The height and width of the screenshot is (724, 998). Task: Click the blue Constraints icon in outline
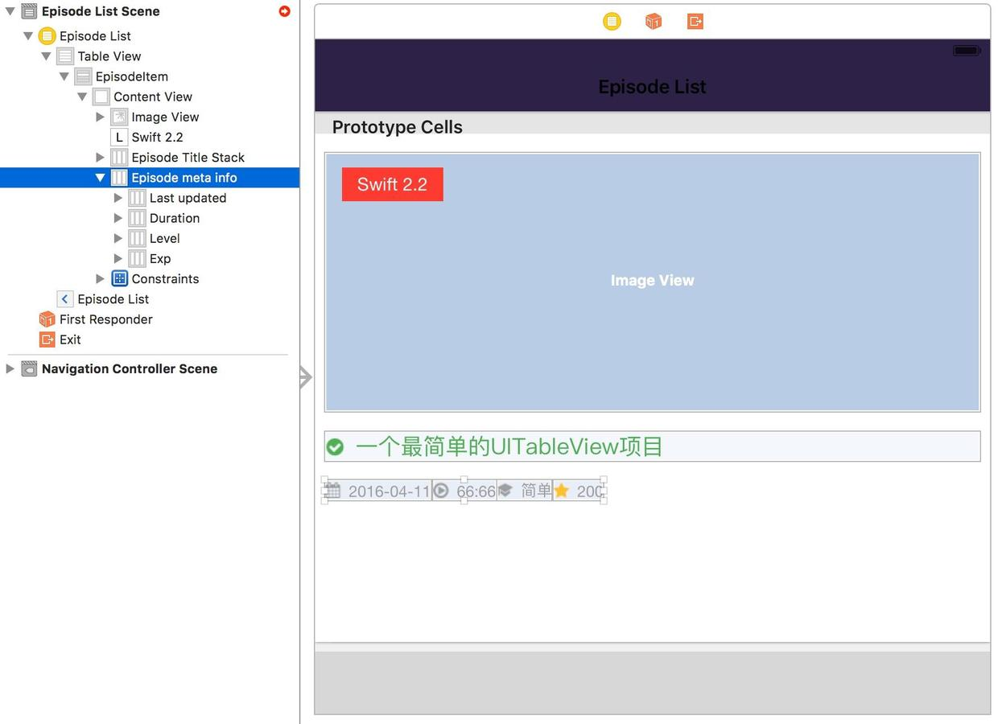119,278
